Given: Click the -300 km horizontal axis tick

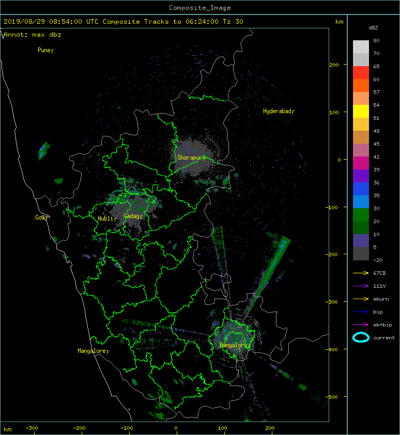Looking at the screenshot, I should click(32, 428).
